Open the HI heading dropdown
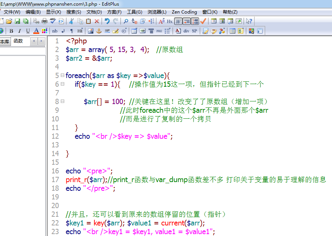 click(80, 31)
